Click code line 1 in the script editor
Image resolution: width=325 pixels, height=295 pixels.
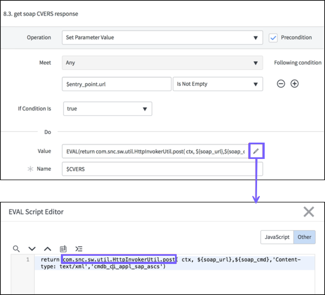point(175,263)
